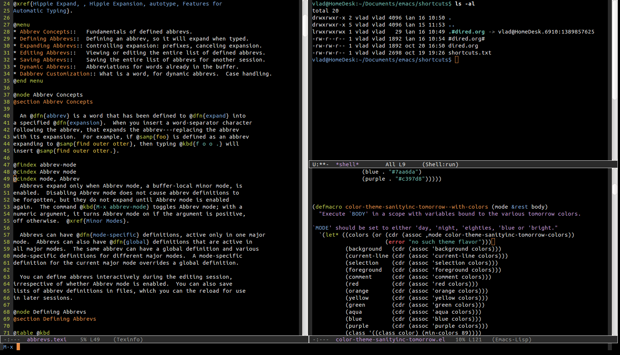The height and width of the screenshot is (355, 620).
Task: Click the symlink target 'vlad@HomeDesk.6910:1389857625'
Action: [x=546, y=32]
